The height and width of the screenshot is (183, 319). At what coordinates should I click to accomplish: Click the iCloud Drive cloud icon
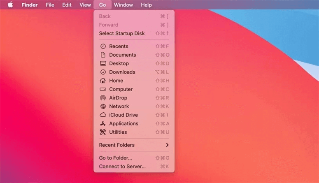103,115
